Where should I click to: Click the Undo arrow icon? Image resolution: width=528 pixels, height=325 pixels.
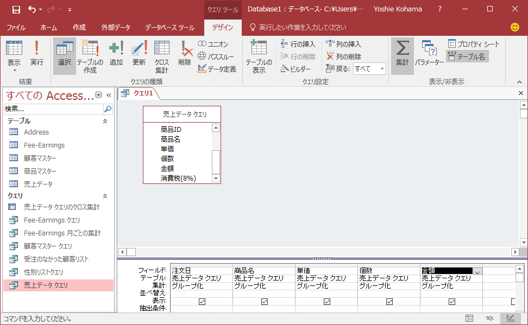point(32,9)
